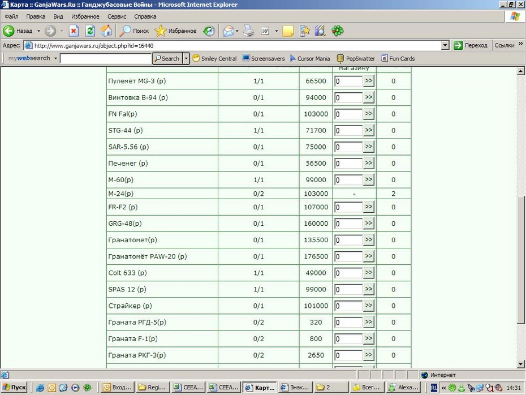The image size is (526, 395).
Task: Expand the Forward button history dropdown
Action: [x=62, y=31]
